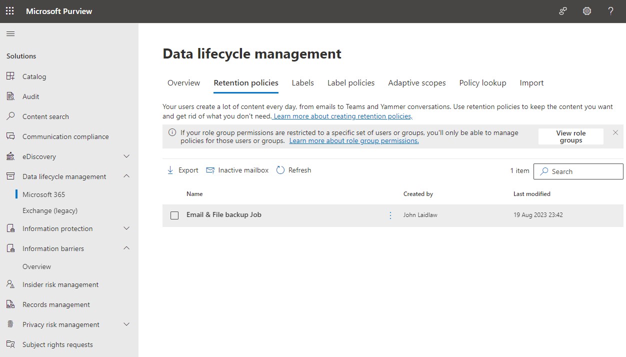This screenshot has width=626, height=357.
Task: Open the Email & File backup Job policy
Action: coord(224,214)
